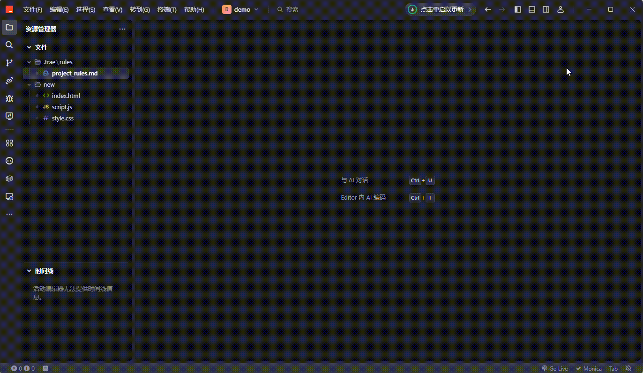Collapse the .trae\rules folder
This screenshot has height=373, width=643.
(29, 62)
